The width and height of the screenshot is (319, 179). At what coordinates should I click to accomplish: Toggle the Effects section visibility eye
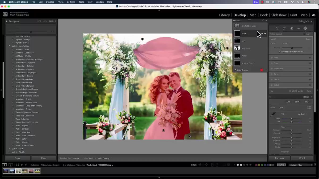[x=310, y=80]
